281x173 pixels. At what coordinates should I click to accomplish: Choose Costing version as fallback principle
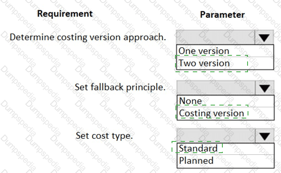pos(212,113)
